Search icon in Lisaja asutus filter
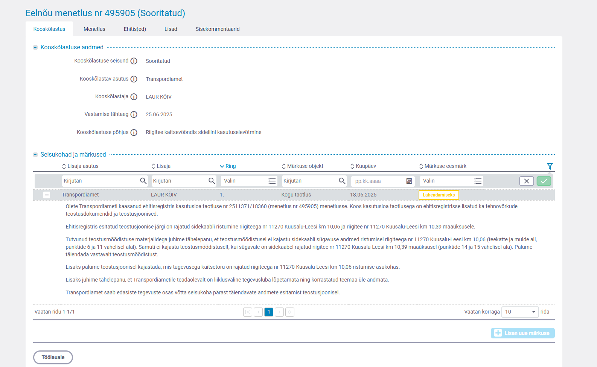The height and width of the screenshot is (367, 597). click(x=143, y=181)
